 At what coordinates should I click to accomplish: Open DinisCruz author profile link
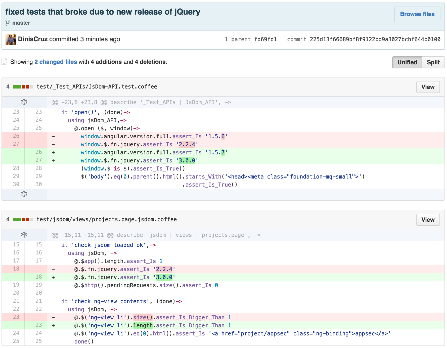[33, 39]
